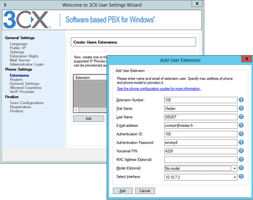Click the help icon beside Extension Number
This screenshot has height=200, width=253.
[x=241, y=100]
